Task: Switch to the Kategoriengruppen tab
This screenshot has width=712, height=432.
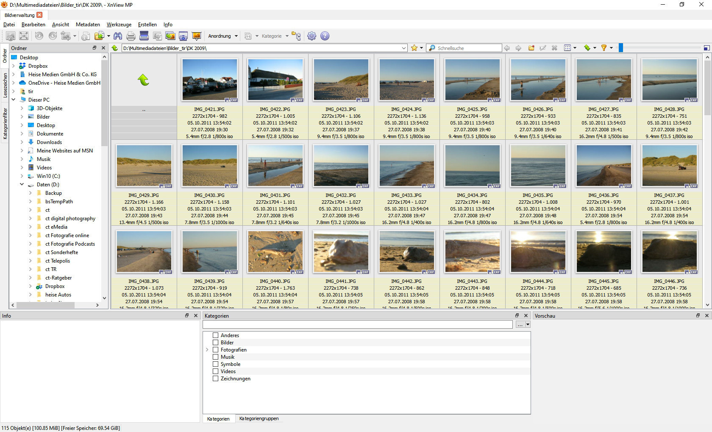Action: [259, 418]
